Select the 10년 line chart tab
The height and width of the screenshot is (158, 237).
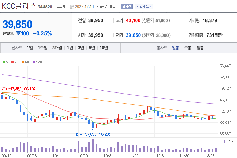(x=104, y=48)
